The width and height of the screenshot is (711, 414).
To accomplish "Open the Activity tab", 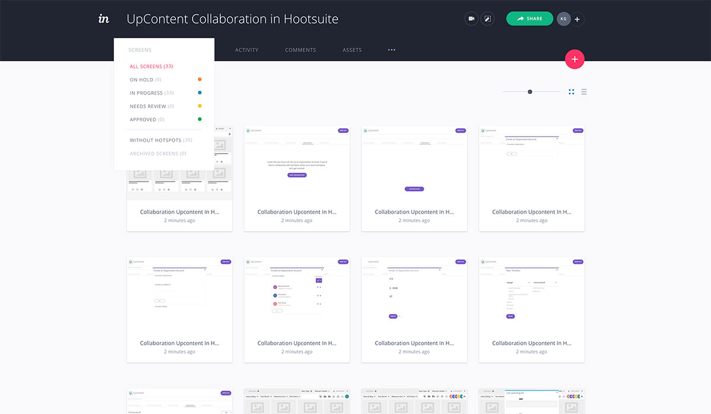I will [x=246, y=50].
